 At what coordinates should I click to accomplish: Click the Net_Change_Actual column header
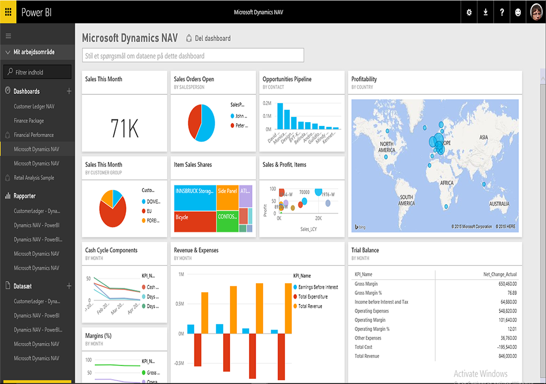click(500, 275)
